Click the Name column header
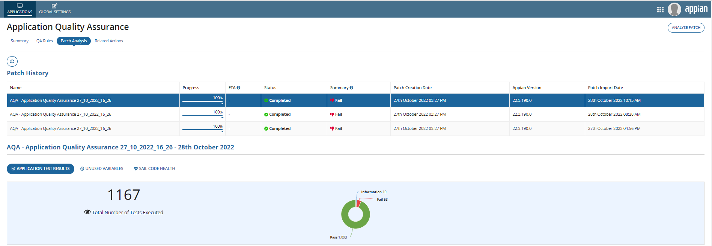 click(16, 88)
